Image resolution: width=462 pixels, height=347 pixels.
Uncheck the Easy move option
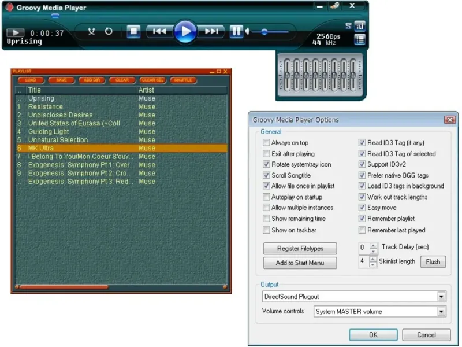click(x=362, y=208)
